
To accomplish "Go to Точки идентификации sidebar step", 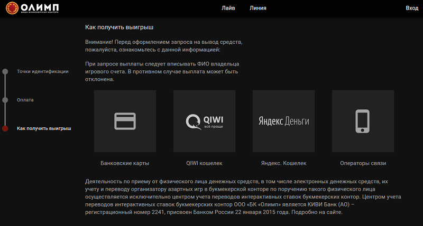I will click(x=43, y=71).
